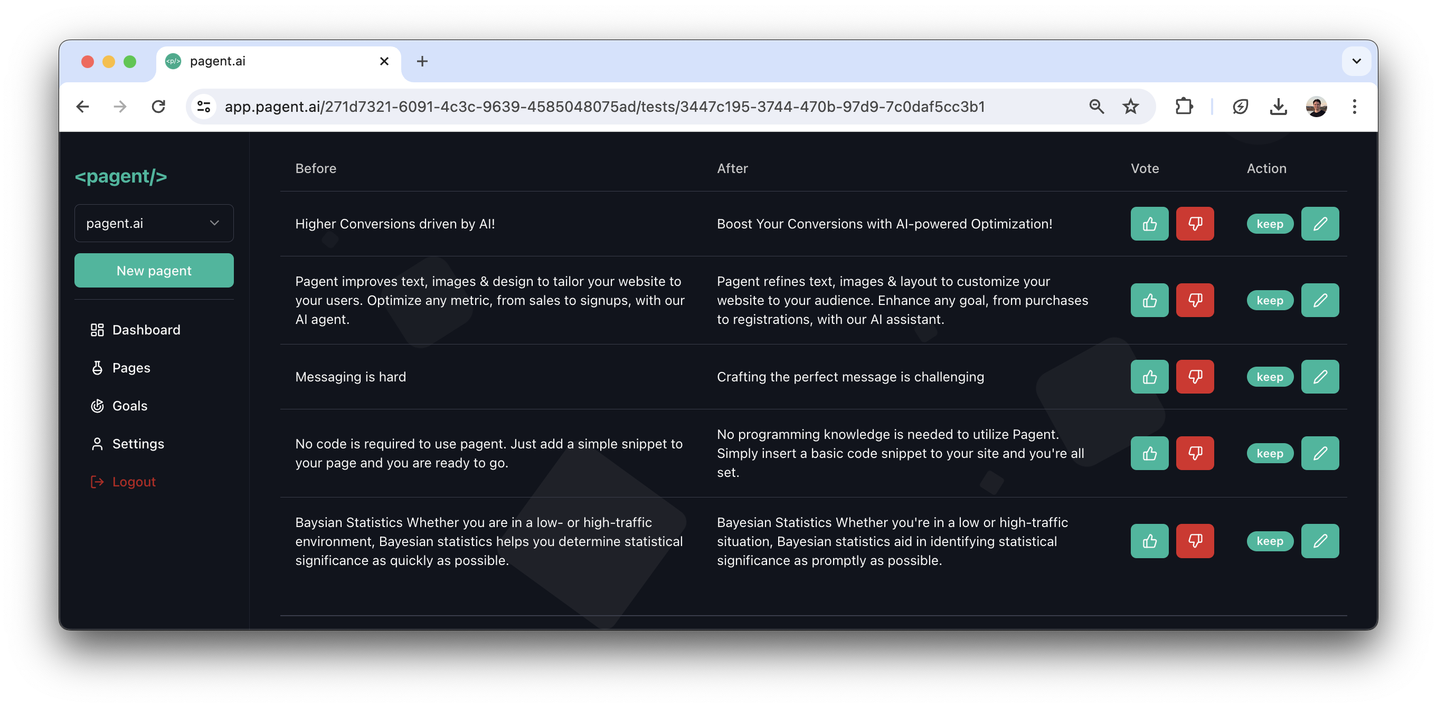
Task: Expand the browser tab search chevron
Action: [1356, 61]
